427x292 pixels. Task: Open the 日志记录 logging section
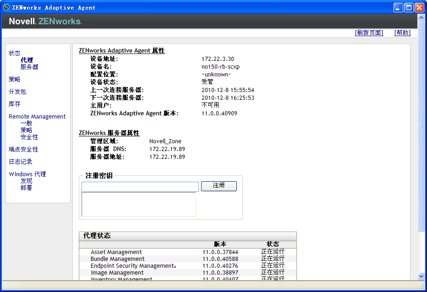point(21,162)
